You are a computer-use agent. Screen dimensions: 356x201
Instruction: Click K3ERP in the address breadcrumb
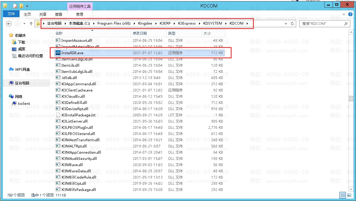click(165, 23)
